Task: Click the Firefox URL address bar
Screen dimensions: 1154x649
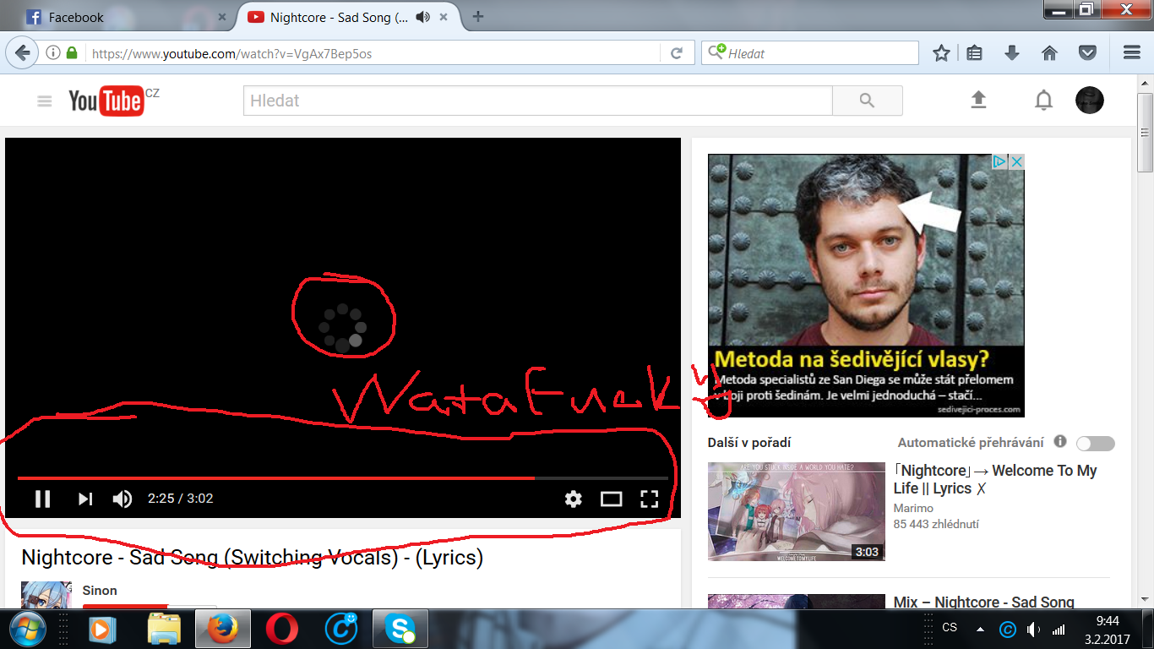Action: tap(372, 53)
